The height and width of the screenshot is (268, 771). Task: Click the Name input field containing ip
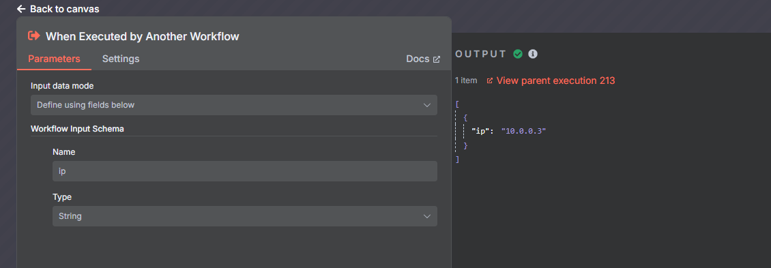(245, 171)
